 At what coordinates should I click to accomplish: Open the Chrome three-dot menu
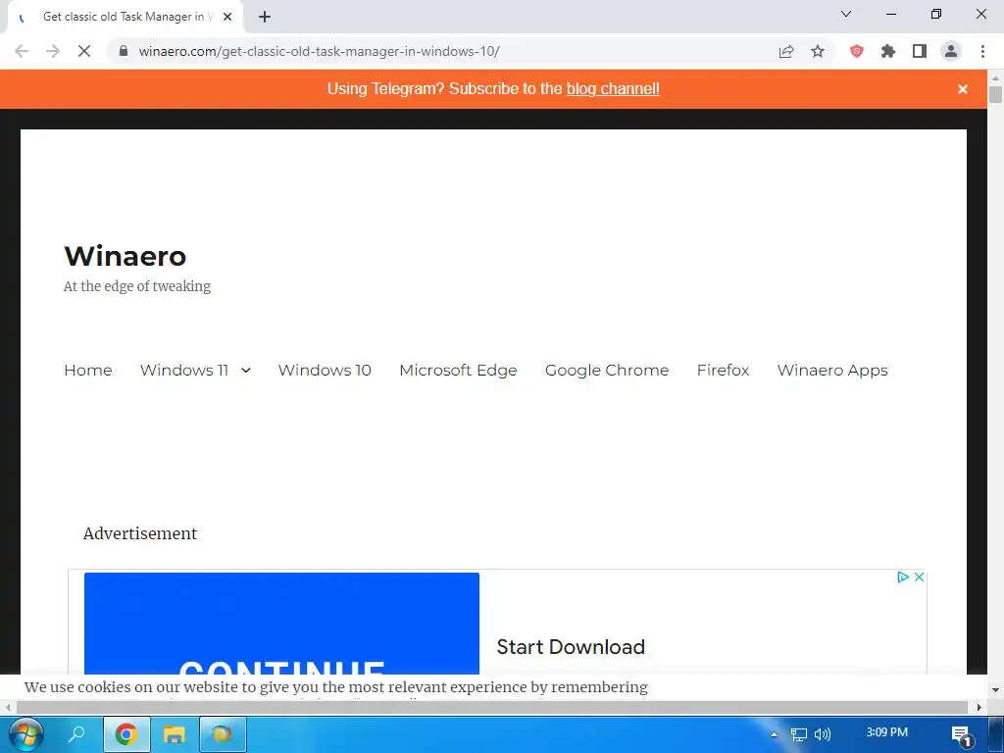[x=982, y=51]
